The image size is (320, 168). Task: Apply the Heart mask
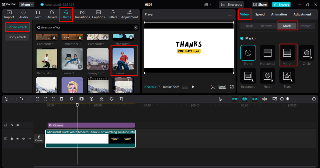(267, 76)
